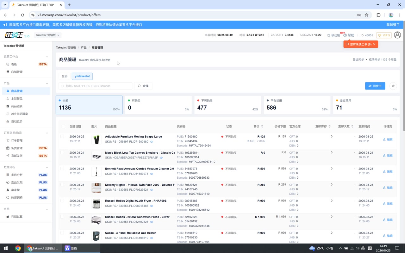Open 热搜词榜 in the sidebar
The image size is (405, 253).
click(x=26, y=198)
